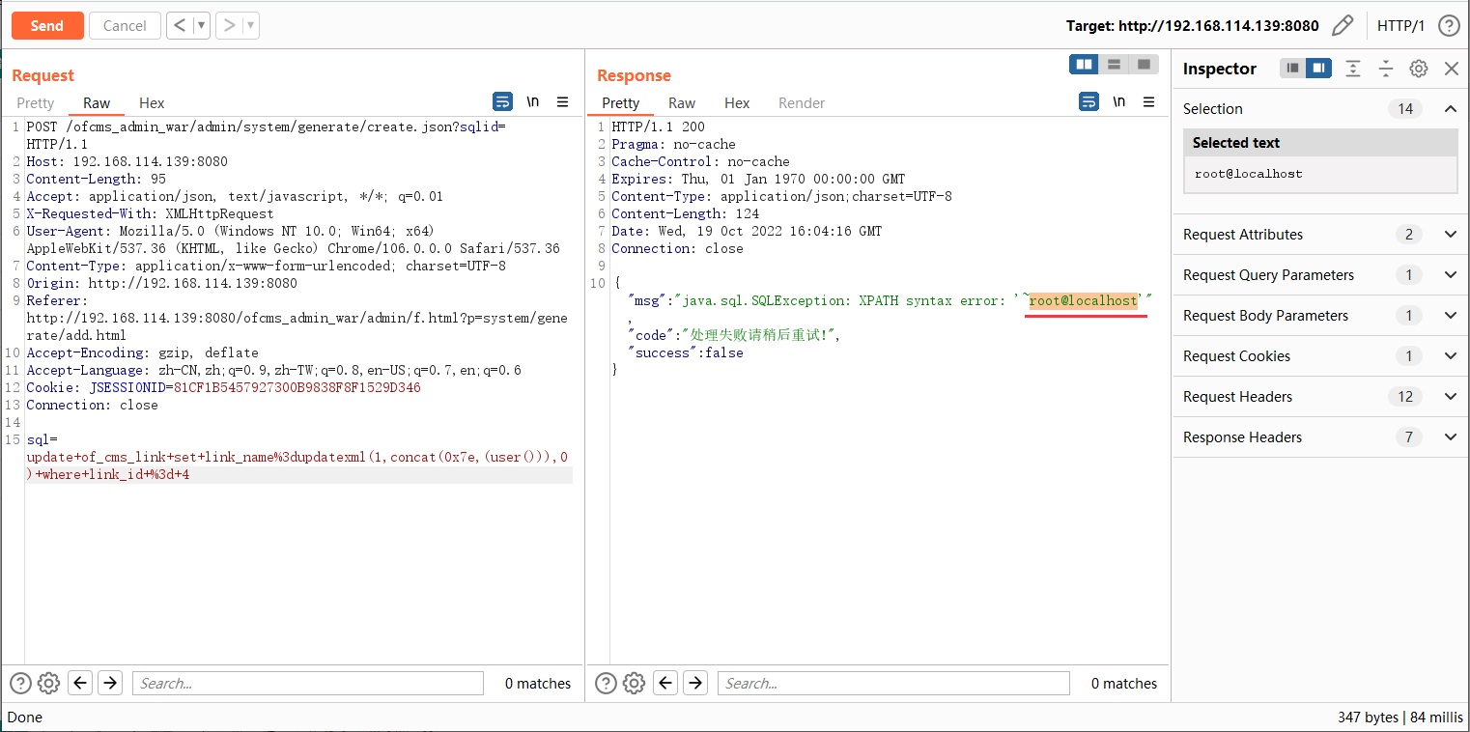Open search settings gear under Request pane
Viewport: 1470px width, 732px height.
click(x=48, y=684)
